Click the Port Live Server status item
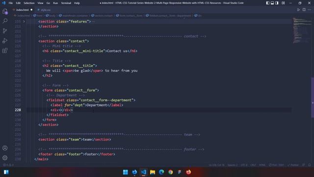 [276, 165]
